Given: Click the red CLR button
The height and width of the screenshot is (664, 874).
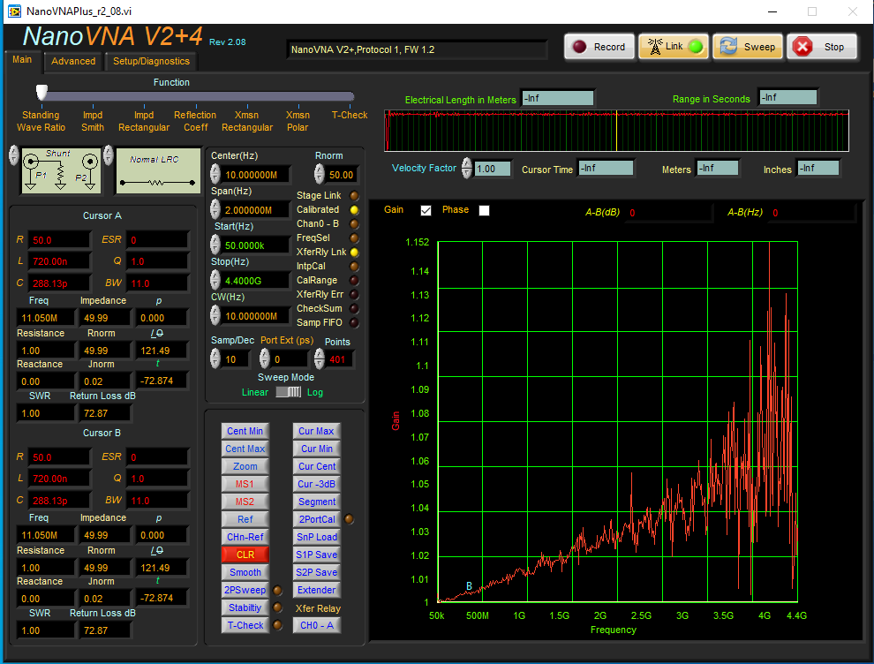Looking at the screenshot, I should coord(245,555).
